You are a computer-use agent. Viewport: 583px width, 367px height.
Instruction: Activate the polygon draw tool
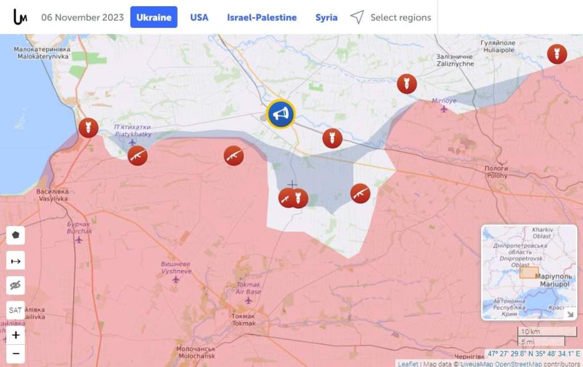pyautogui.click(x=15, y=235)
